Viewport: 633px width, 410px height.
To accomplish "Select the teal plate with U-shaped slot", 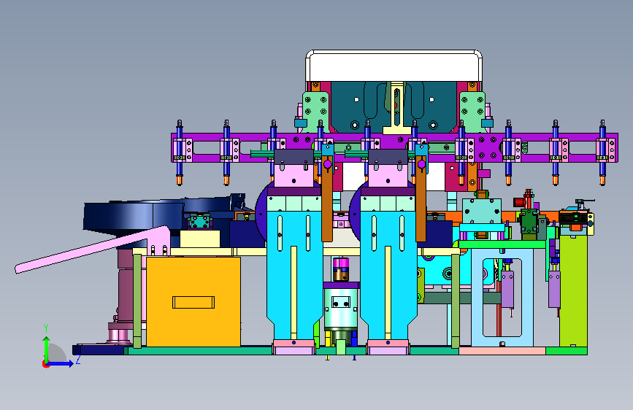I will click(394, 107).
